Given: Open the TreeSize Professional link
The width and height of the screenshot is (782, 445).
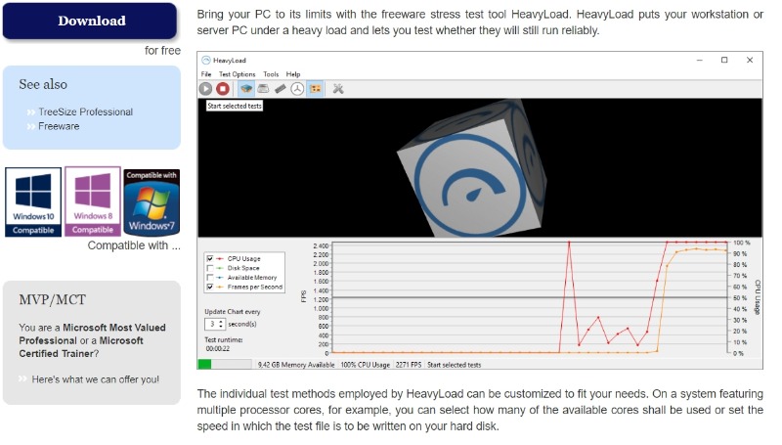Looking at the screenshot, I should [x=85, y=111].
